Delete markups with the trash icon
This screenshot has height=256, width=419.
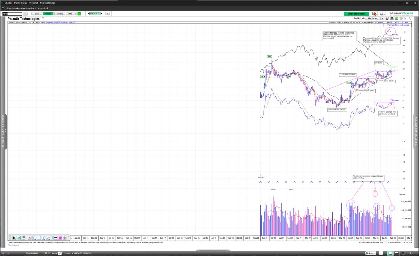(64, 238)
